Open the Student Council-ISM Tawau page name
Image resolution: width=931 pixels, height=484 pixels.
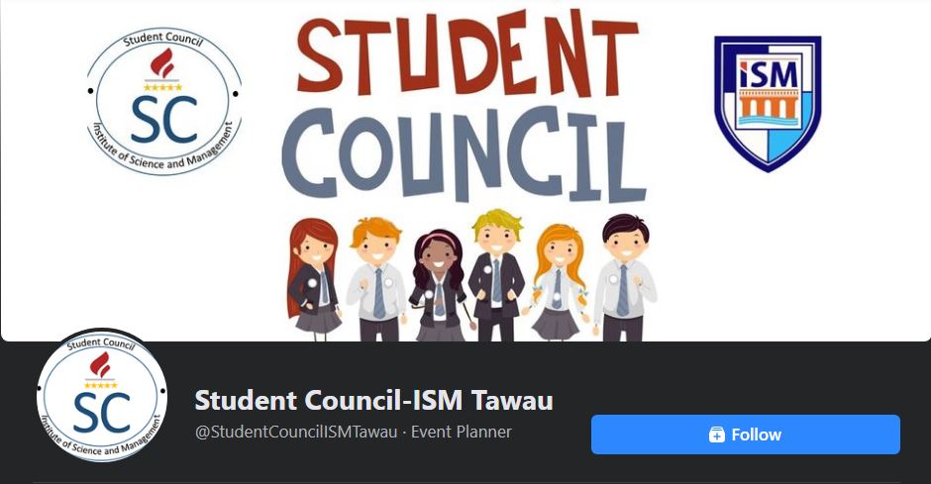click(x=373, y=400)
